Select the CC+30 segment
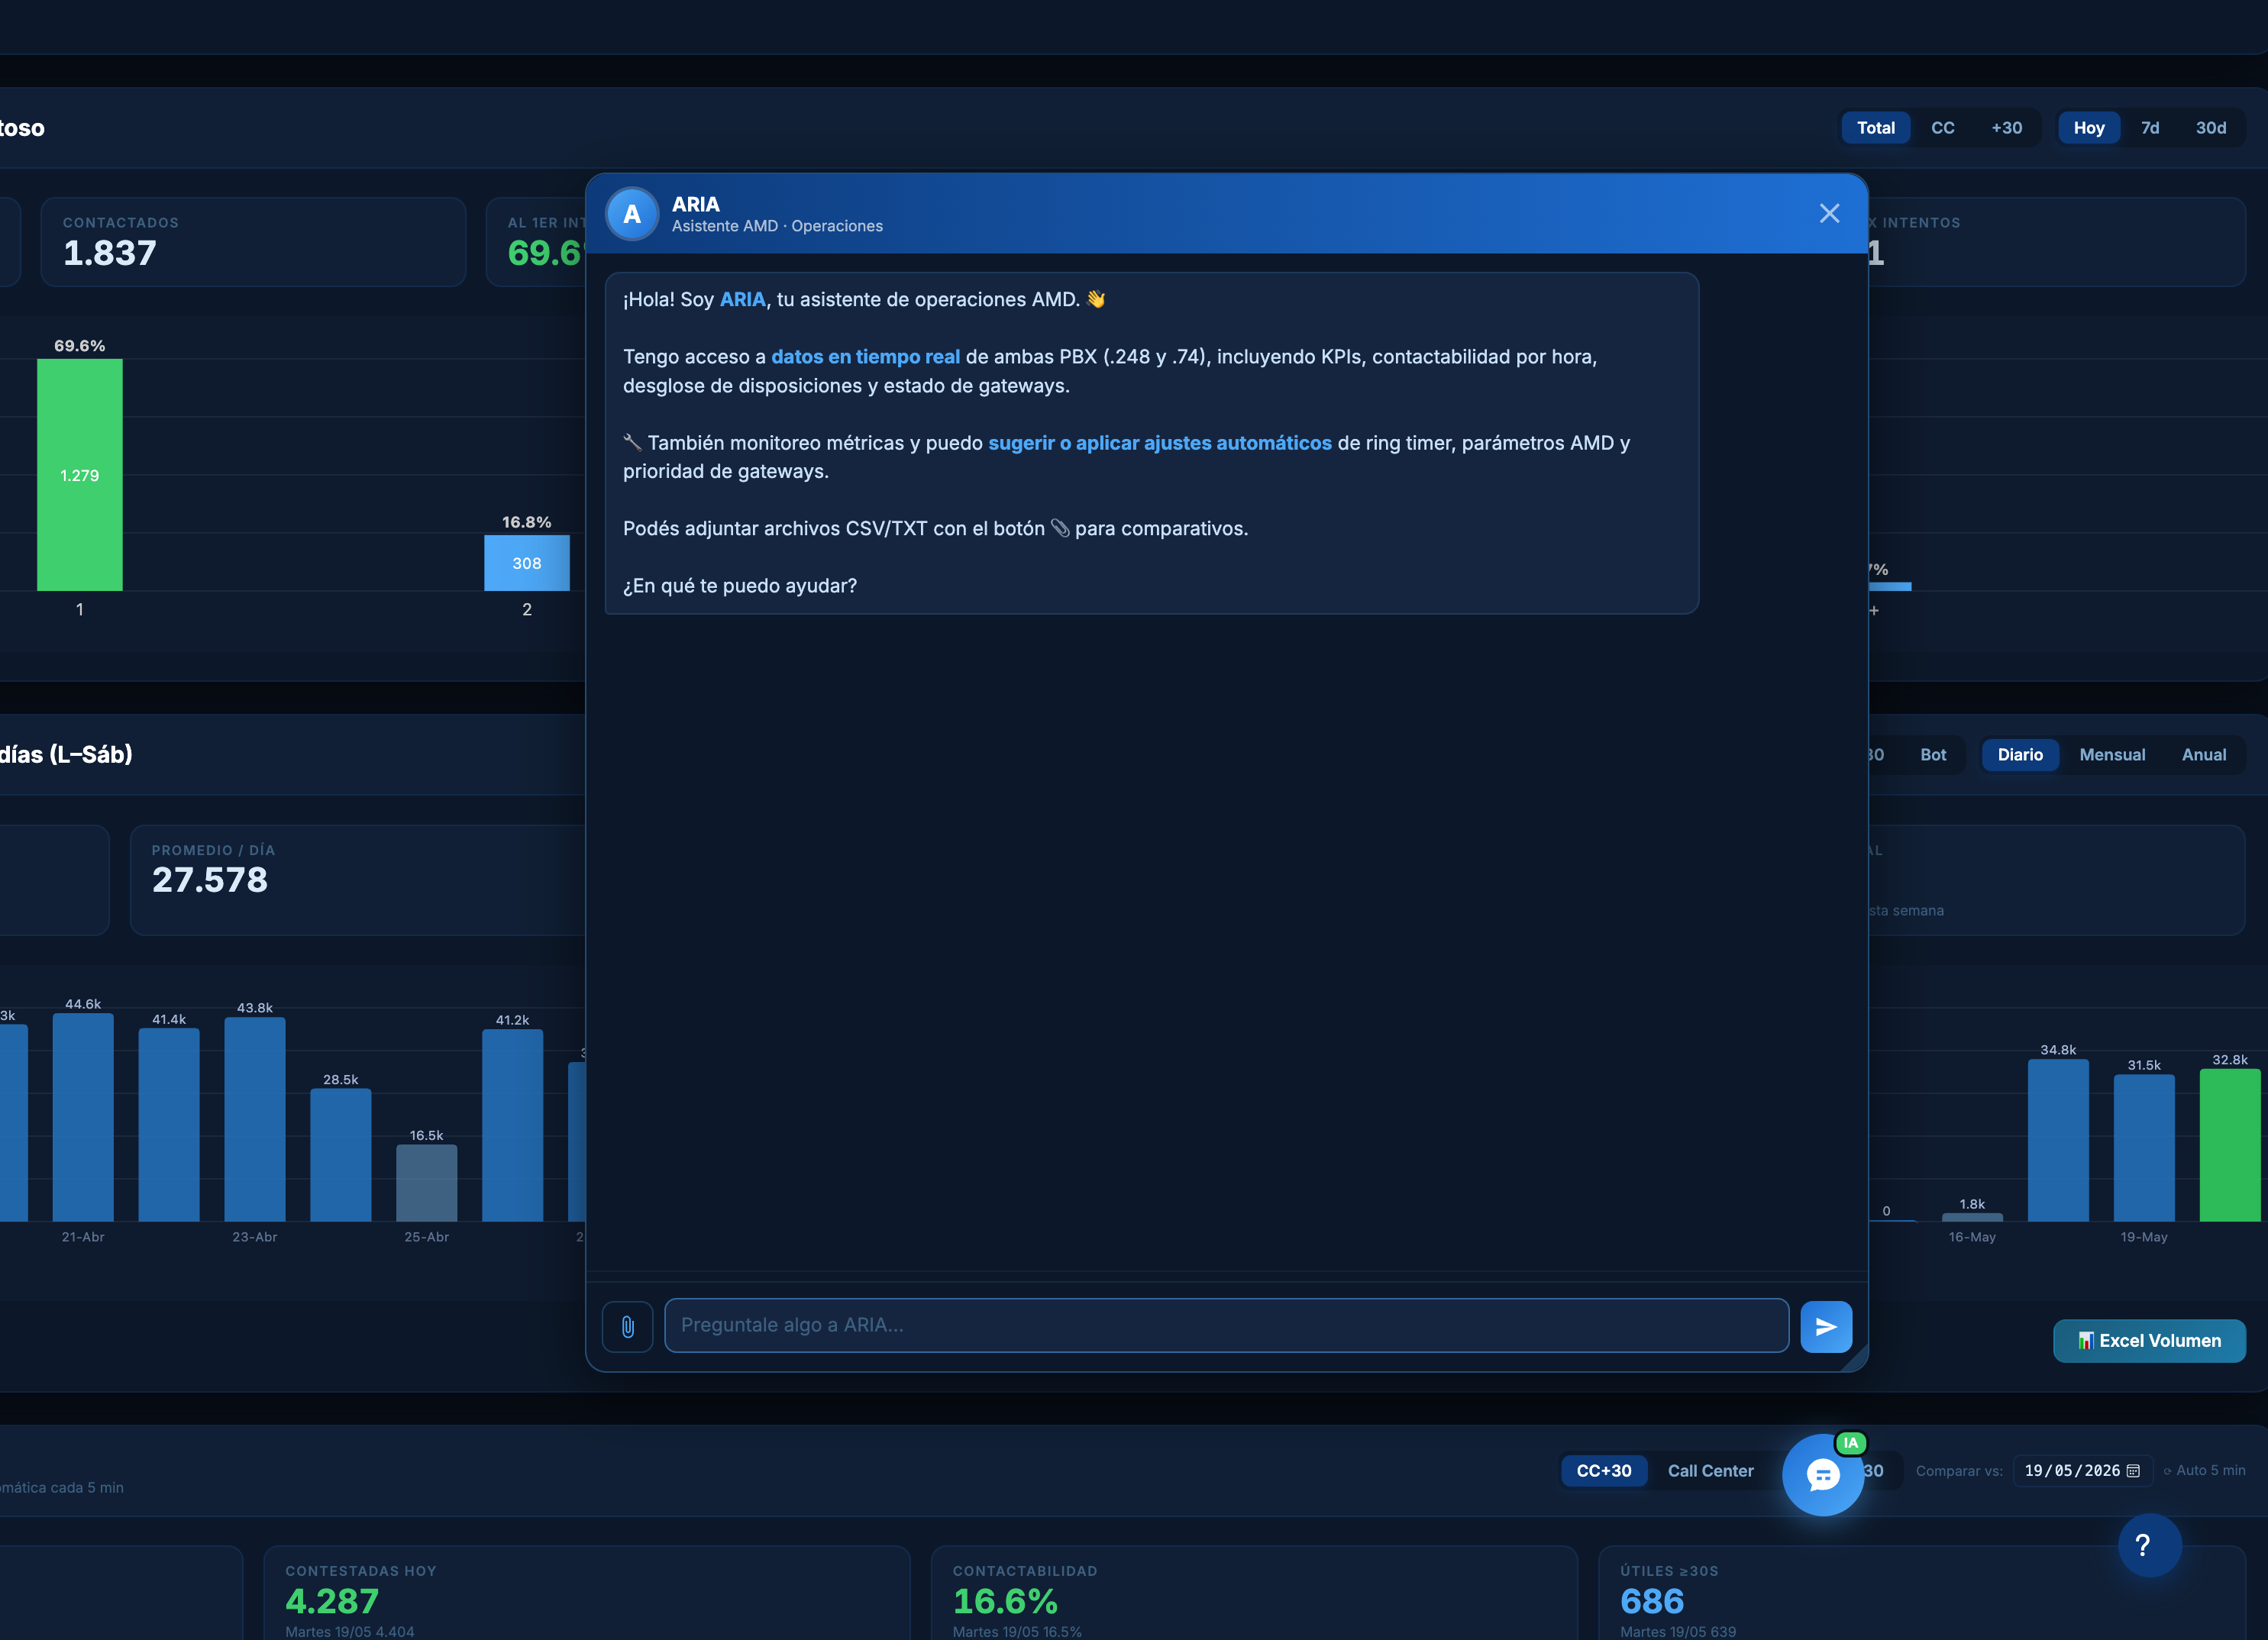 point(1603,1471)
